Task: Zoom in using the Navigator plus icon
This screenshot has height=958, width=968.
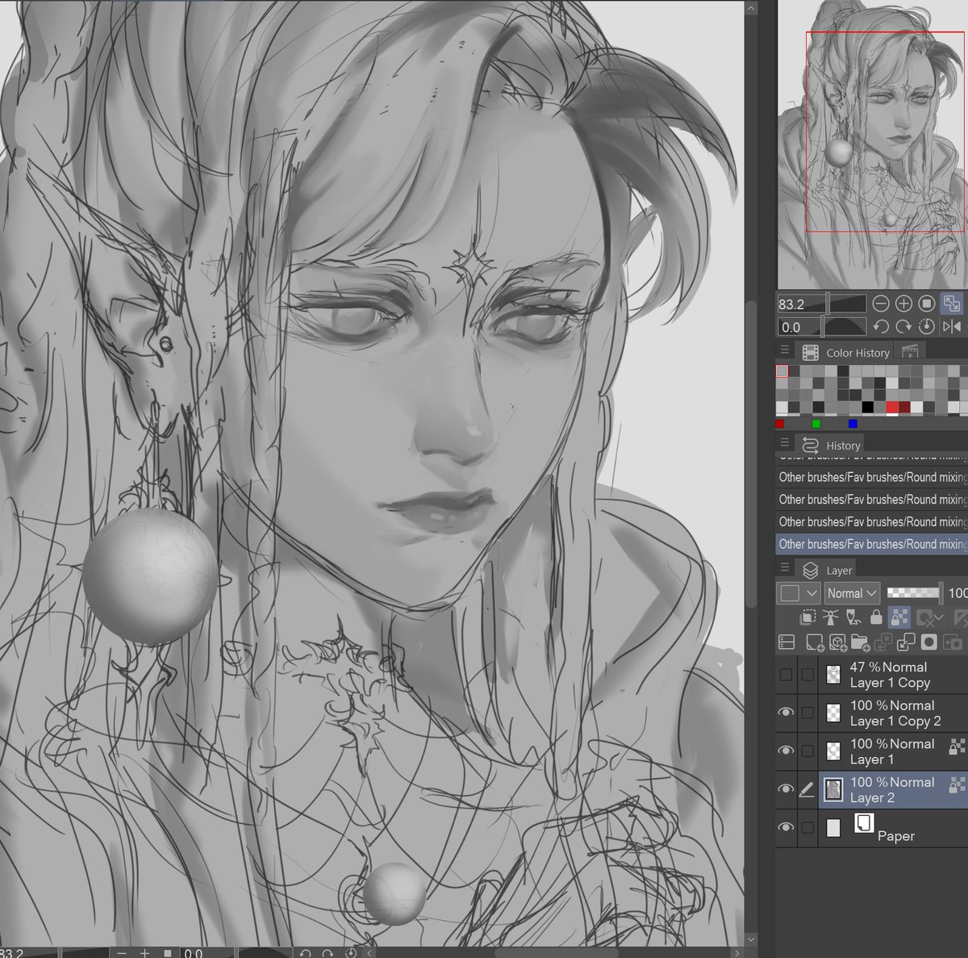Action: (903, 303)
